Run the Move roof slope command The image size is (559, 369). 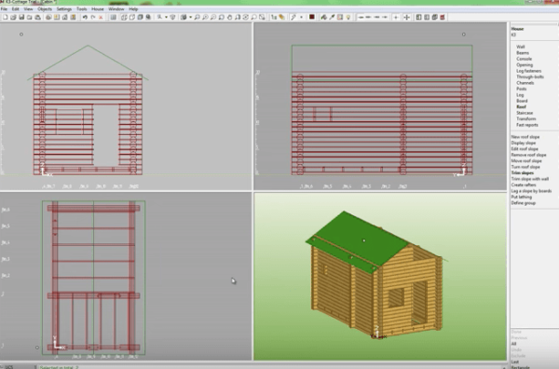tap(526, 161)
